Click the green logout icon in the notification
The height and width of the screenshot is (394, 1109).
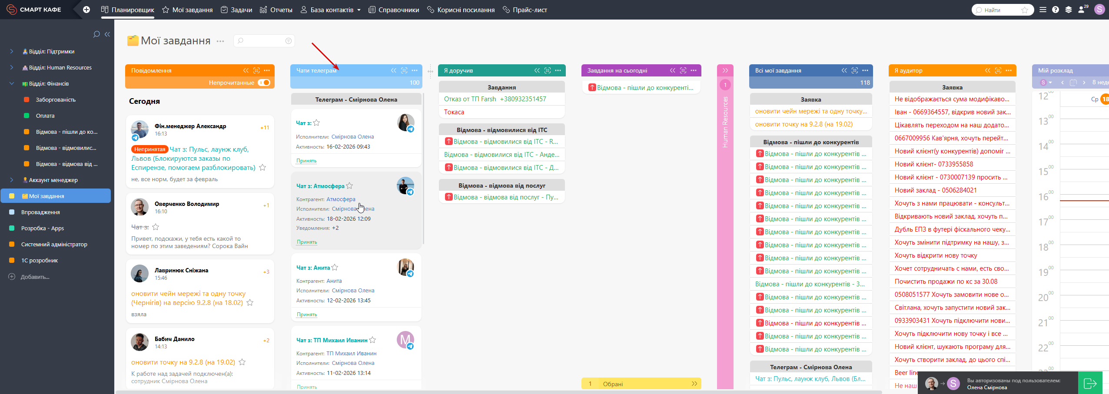point(1090,383)
